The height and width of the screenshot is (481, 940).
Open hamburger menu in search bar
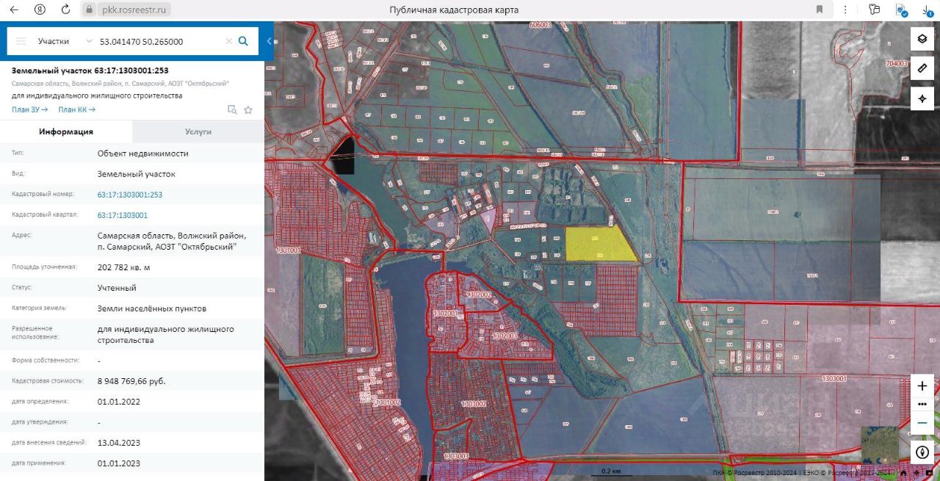tap(21, 41)
